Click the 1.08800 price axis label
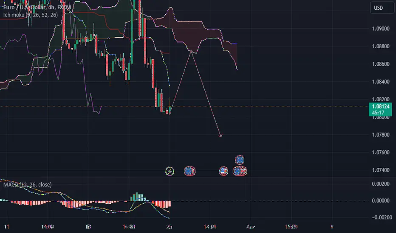Viewport: 396px width, 233px height. 381,46
